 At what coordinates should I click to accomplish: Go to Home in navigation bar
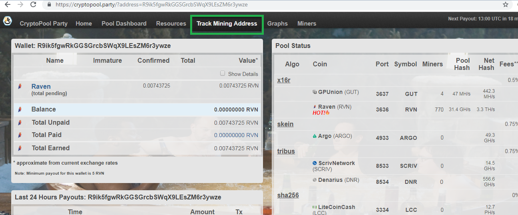tap(84, 24)
